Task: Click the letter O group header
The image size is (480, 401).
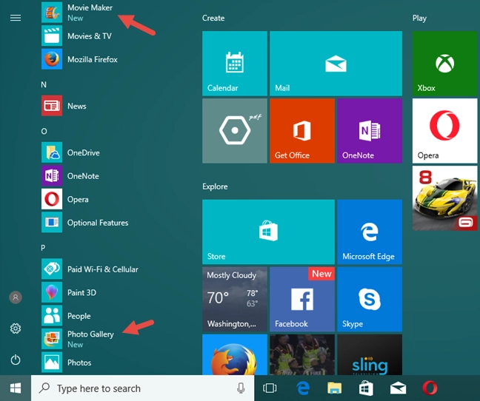Action: 44,132
